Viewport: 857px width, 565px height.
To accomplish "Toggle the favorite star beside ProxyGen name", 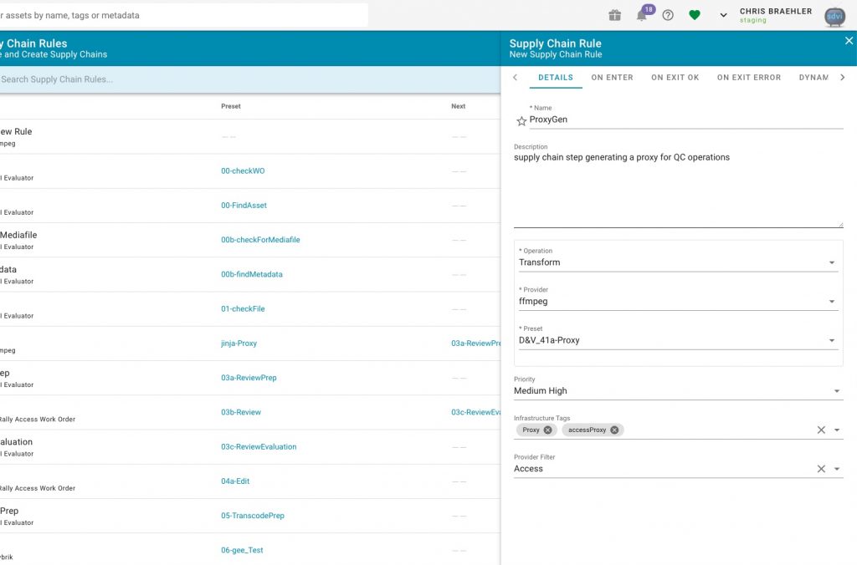I will click(x=521, y=121).
